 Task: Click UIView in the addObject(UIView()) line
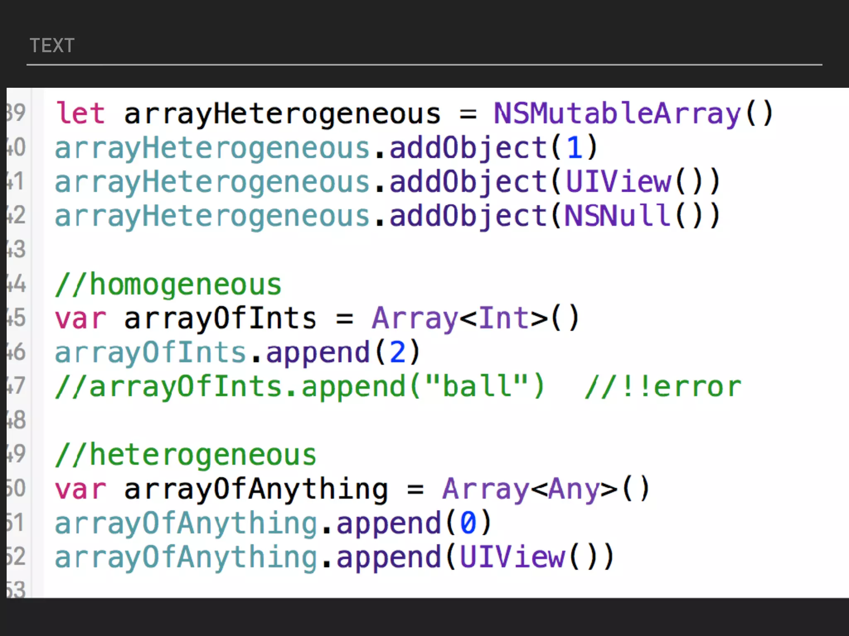coord(618,182)
